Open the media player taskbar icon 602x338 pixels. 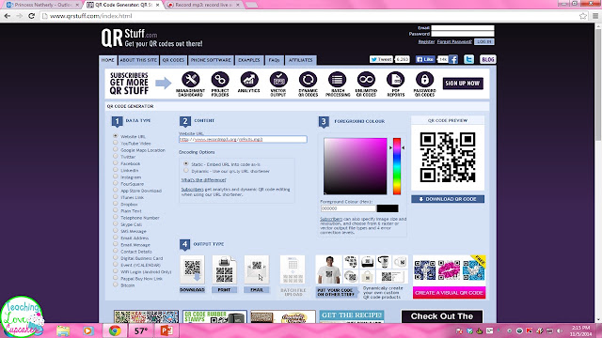87,330
